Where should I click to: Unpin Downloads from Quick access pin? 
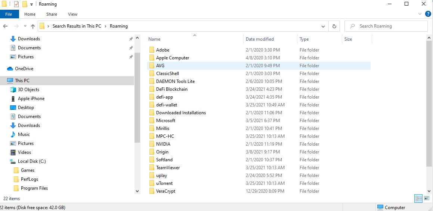131,39
